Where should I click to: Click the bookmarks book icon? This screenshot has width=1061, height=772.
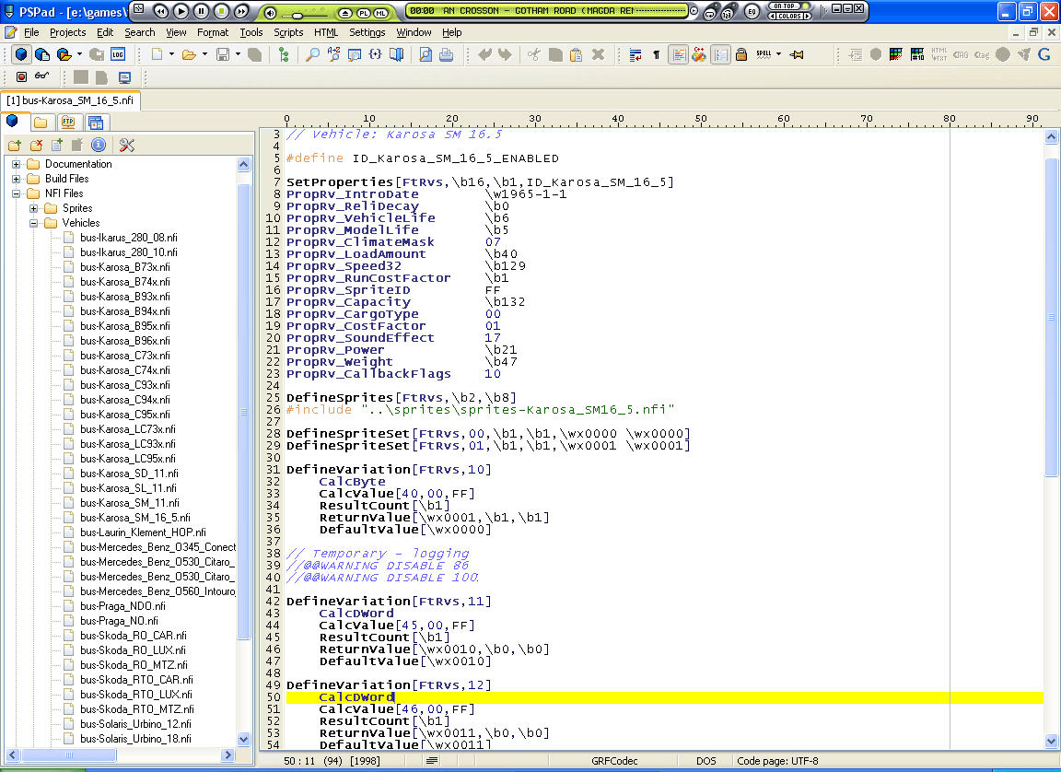(397, 54)
